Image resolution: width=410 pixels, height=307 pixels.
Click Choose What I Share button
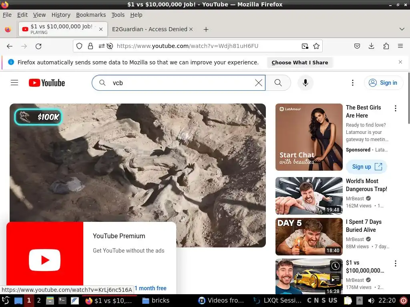click(x=299, y=63)
